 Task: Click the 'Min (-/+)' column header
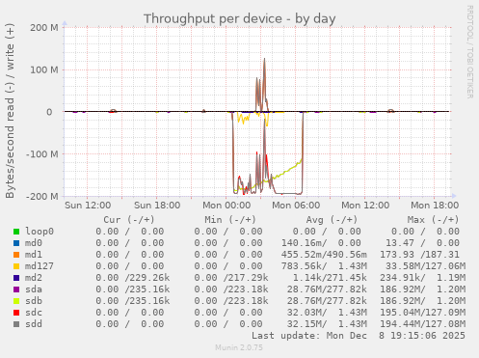click(x=230, y=220)
